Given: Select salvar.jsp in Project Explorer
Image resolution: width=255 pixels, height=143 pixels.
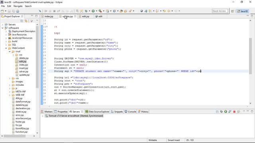Looking at the screenshot, I should pos(24,71).
